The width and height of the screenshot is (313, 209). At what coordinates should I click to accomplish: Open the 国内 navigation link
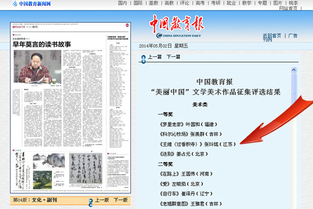point(123,3)
